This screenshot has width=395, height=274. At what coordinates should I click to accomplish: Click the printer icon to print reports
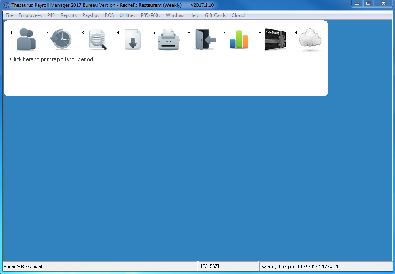[168, 39]
